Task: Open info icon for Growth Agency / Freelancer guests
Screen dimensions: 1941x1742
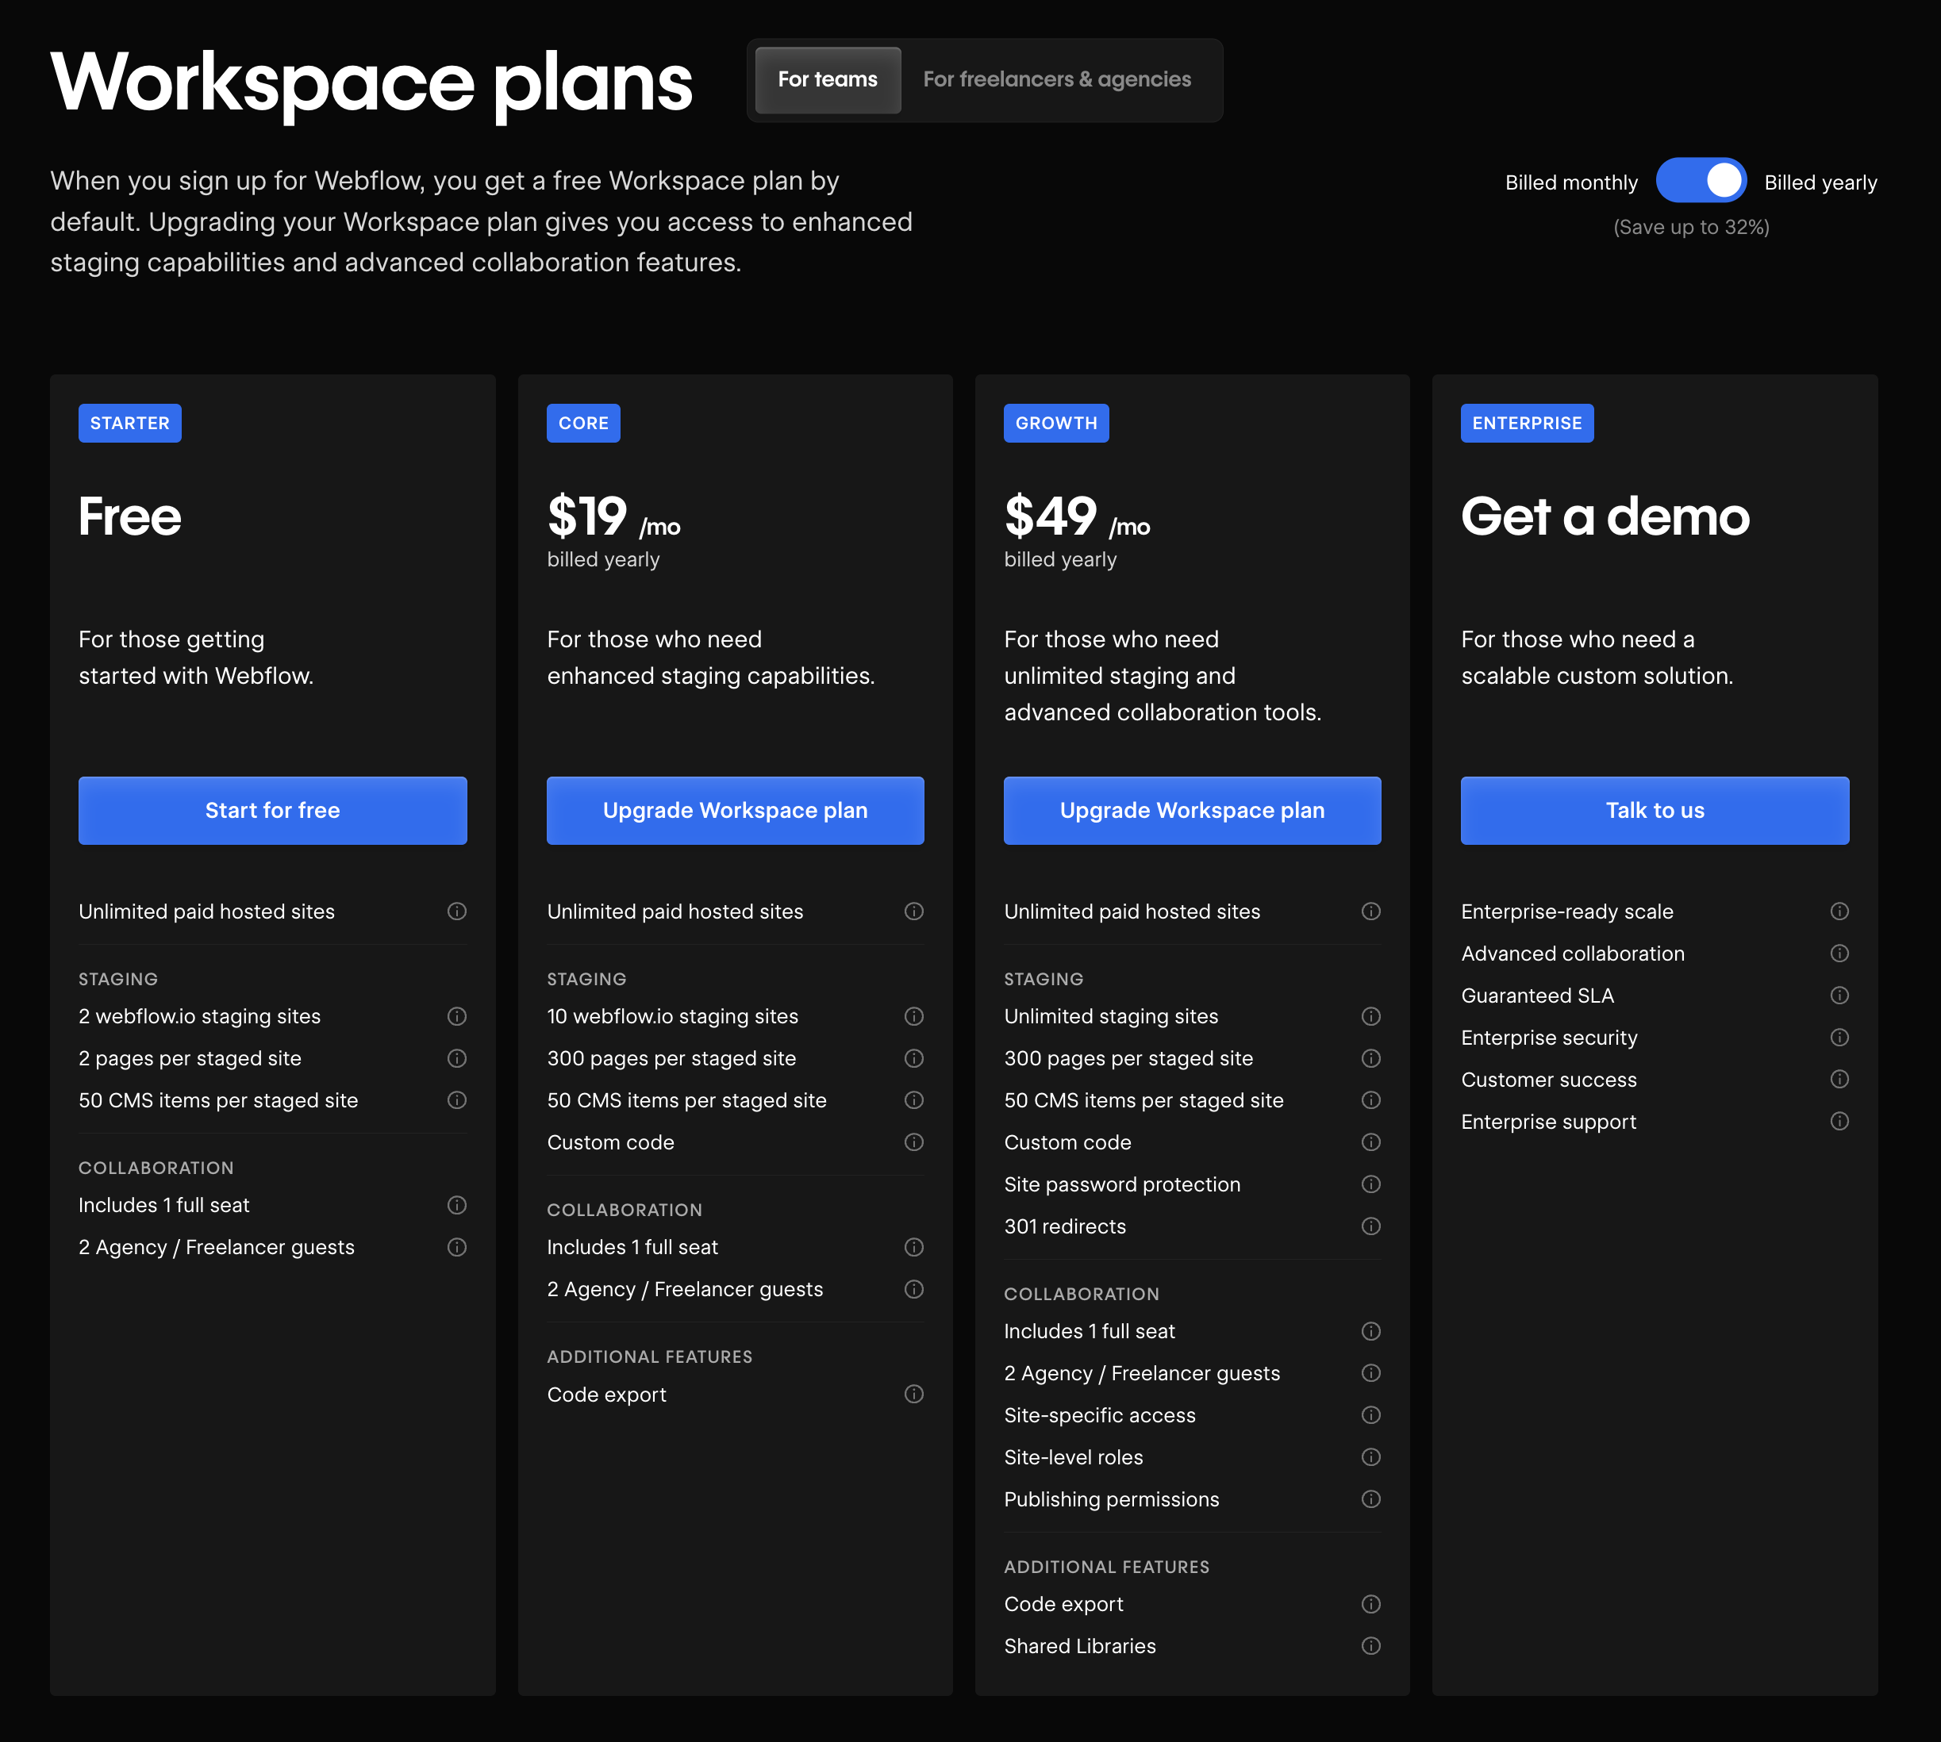Action: tap(1371, 1373)
